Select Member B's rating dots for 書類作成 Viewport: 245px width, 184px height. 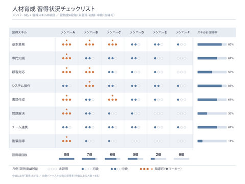(x=89, y=100)
